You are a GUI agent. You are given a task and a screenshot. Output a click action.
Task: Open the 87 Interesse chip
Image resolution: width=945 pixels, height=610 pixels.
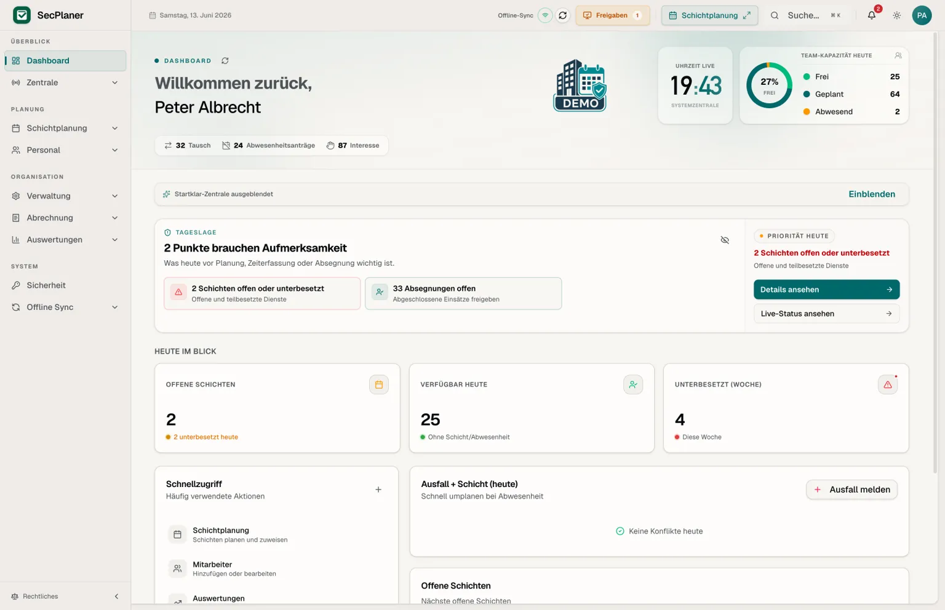pos(353,146)
